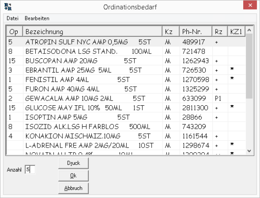
Task: Select row ISOZID ALK.LSG H FARBLOS
Action: [126, 127]
